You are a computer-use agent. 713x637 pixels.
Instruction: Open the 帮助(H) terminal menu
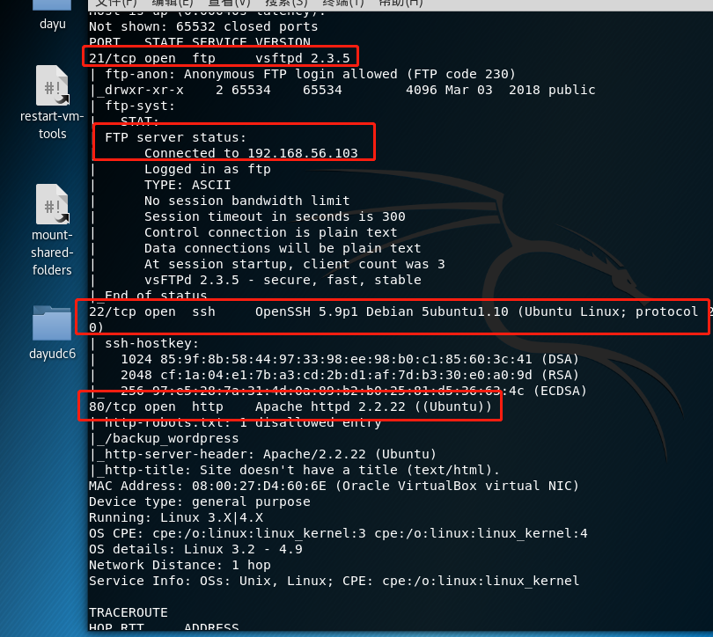pyautogui.click(x=401, y=4)
